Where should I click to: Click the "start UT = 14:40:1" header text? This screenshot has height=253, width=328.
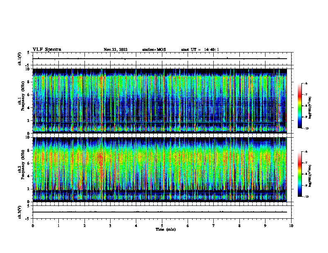200,50
